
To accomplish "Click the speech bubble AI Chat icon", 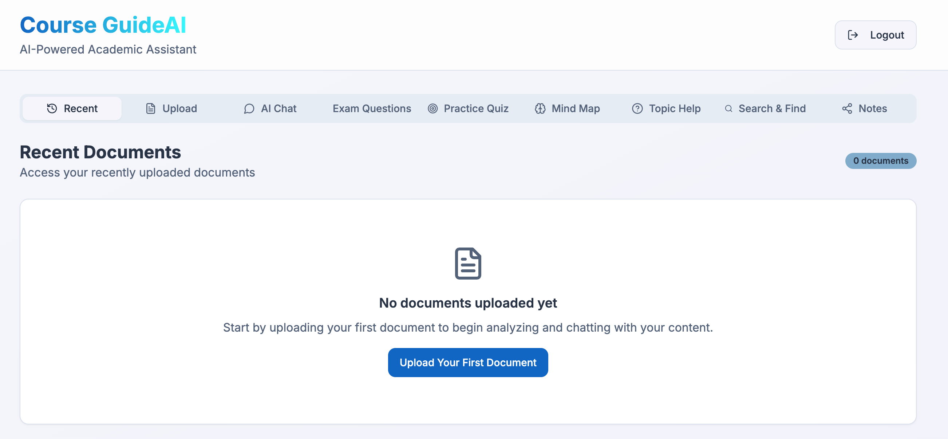I will point(249,108).
